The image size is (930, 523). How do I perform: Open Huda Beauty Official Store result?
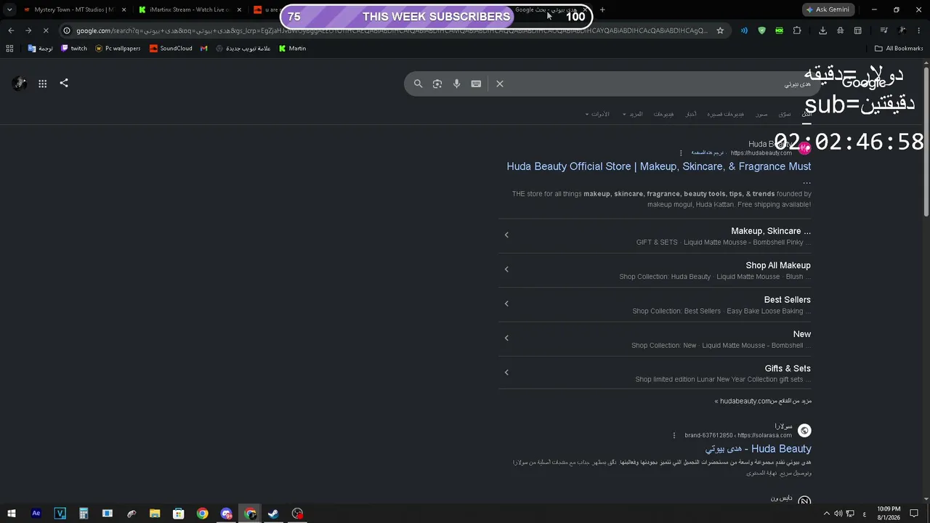pos(659,166)
